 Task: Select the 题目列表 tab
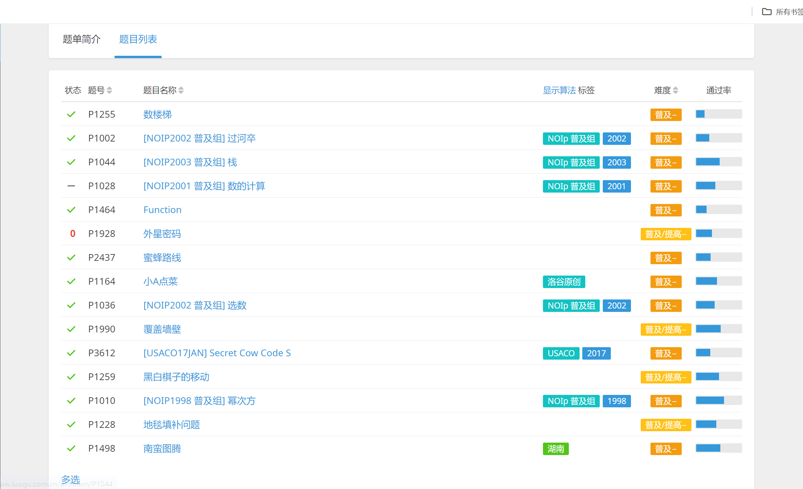tap(138, 39)
